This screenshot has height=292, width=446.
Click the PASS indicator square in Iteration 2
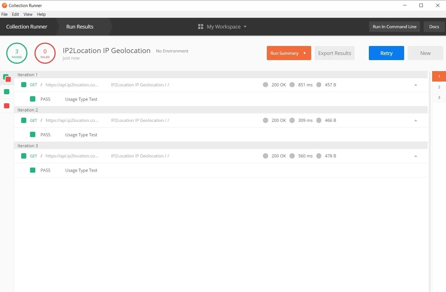[33, 135]
